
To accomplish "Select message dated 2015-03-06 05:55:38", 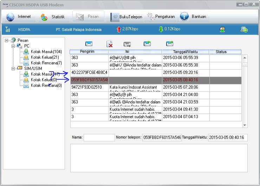I will [x=156, y=66].
